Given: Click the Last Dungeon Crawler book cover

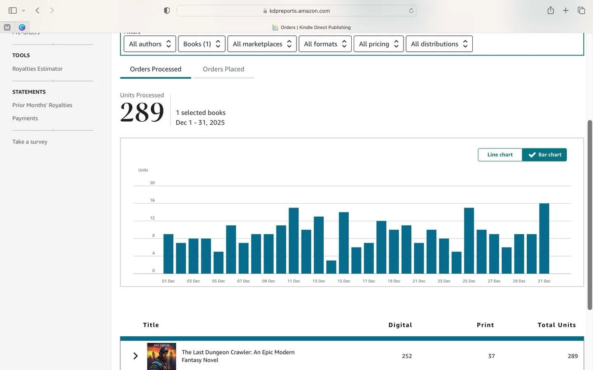Looking at the screenshot, I should point(161,356).
